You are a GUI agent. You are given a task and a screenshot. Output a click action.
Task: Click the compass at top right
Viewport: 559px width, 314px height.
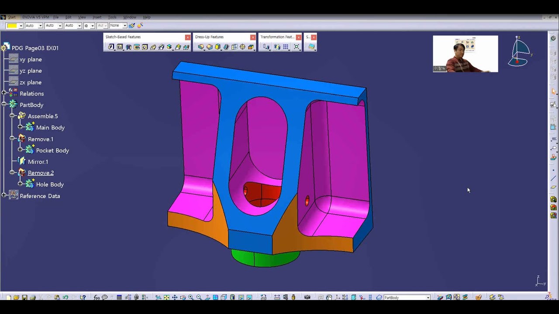point(519,51)
